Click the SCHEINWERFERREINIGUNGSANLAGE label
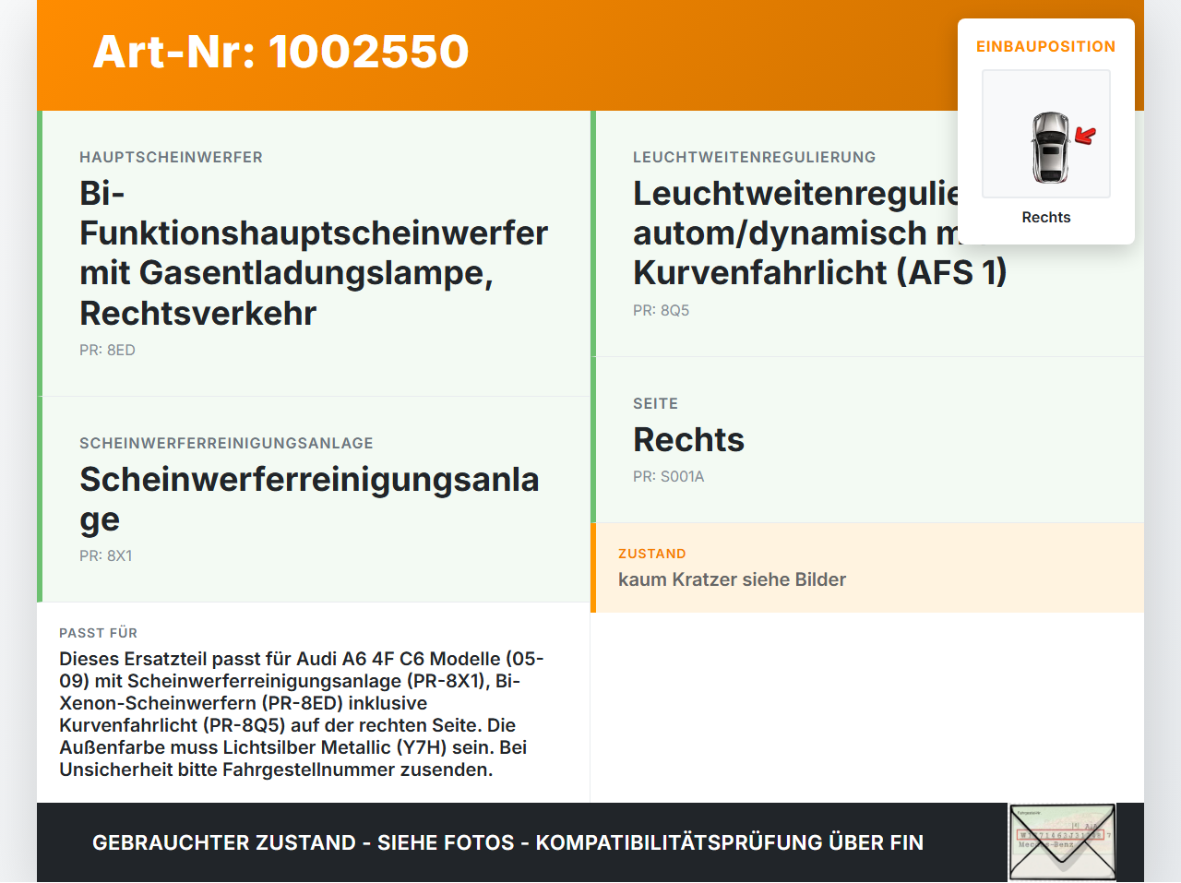The width and height of the screenshot is (1181, 883). tap(226, 443)
